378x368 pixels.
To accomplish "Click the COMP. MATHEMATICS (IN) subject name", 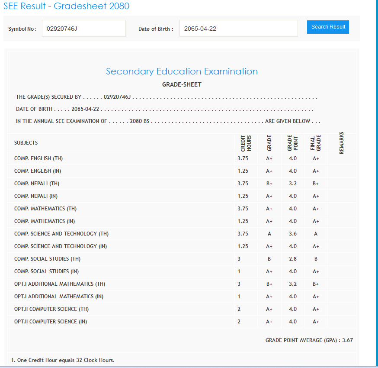I will 45,221.
